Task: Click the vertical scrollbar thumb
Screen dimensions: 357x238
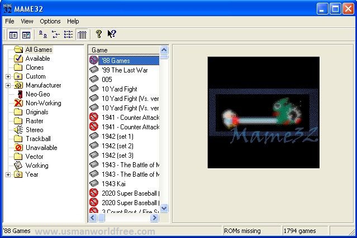Action: [x=164, y=57]
